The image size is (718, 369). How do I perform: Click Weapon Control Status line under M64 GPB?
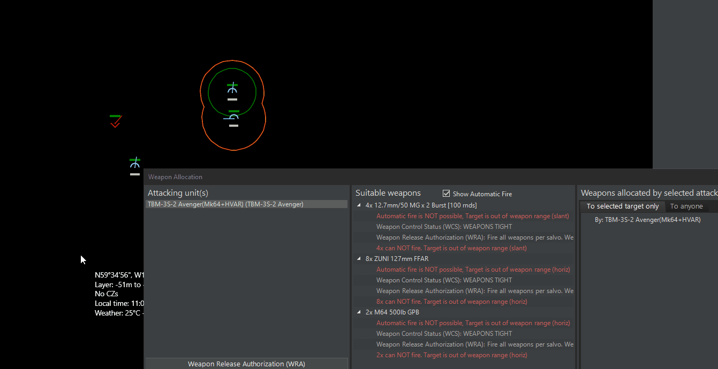(x=444, y=334)
